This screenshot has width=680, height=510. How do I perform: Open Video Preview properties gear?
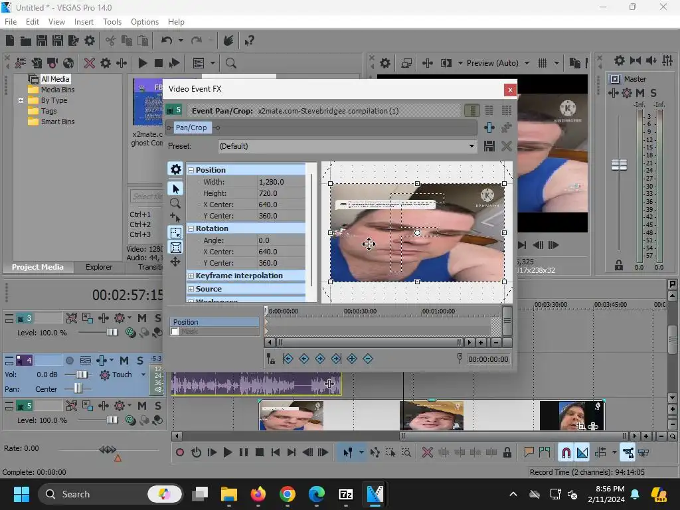pos(385,63)
